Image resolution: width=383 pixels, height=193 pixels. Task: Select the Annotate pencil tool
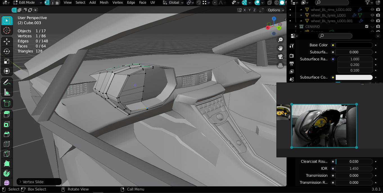pos(7,82)
